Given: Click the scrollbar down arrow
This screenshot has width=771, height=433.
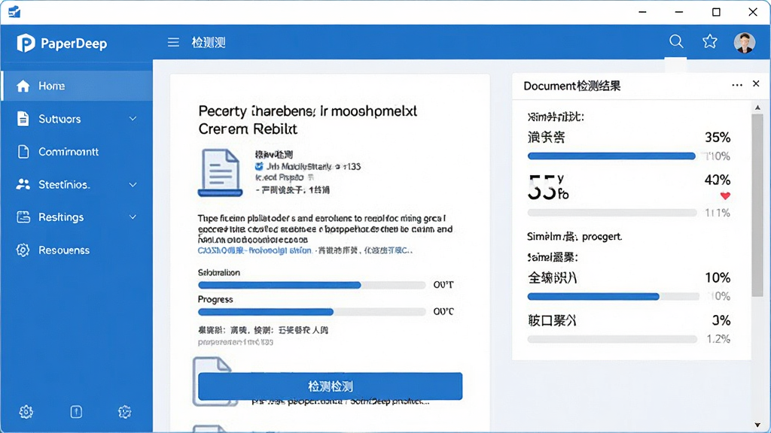Looking at the screenshot, I should point(757,425).
